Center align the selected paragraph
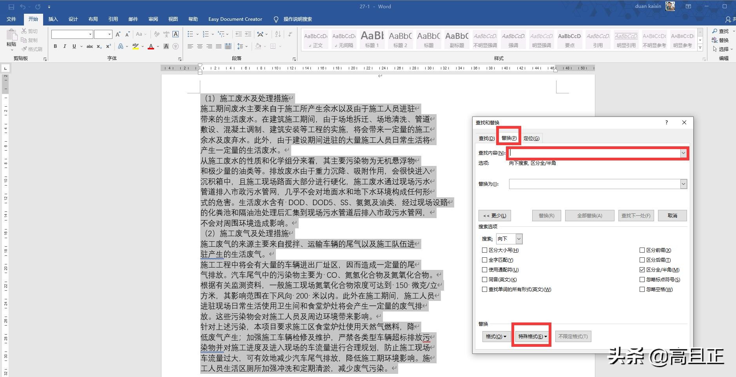This screenshot has width=736, height=377. pyautogui.click(x=200, y=46)
